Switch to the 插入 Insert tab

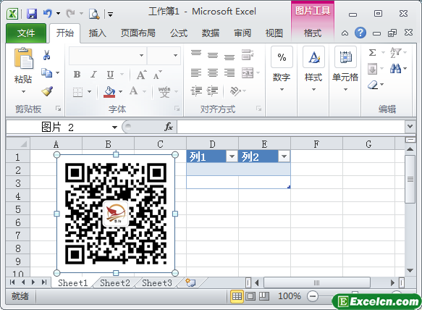98,33
